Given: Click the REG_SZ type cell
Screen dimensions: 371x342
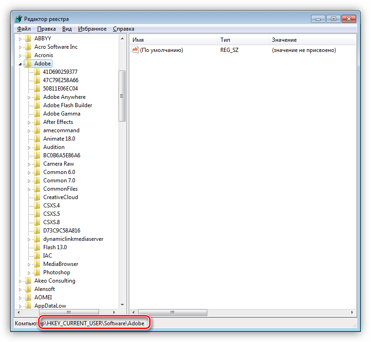Looking at the screenshot, I should 229,50.
